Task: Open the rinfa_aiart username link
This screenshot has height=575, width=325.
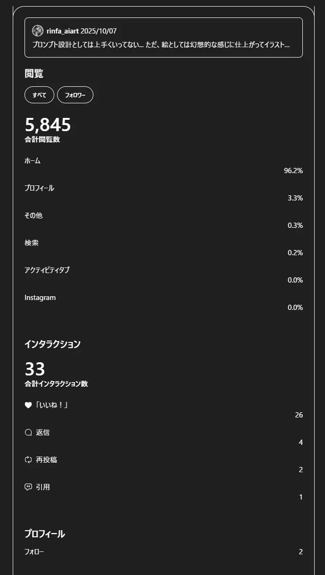Action: tap(63, 31)
